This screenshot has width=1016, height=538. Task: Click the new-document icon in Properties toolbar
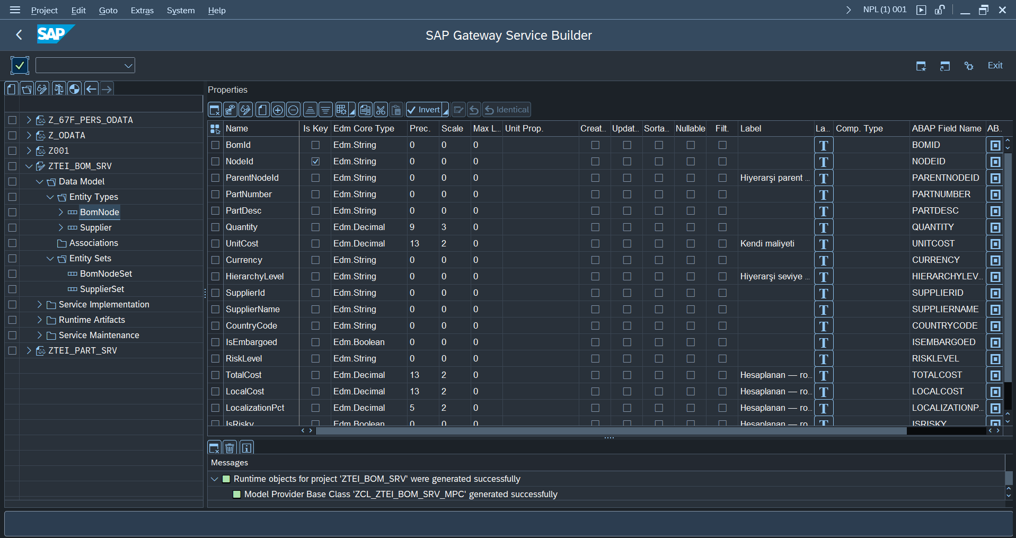pyautogui.click(x=262, y=110)
